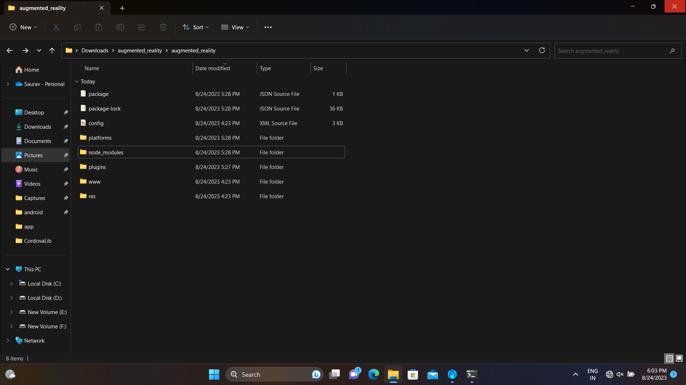Click the Paste toolbar icon
The image size is (686, 385).
click(99, 27)
